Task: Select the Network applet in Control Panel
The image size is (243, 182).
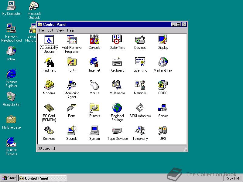Action: pos(140,88)
